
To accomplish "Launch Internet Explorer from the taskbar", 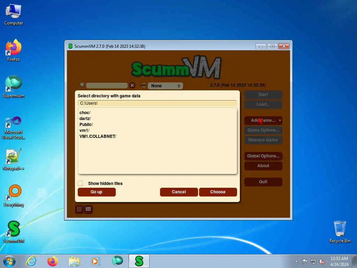I will [31, 261].
